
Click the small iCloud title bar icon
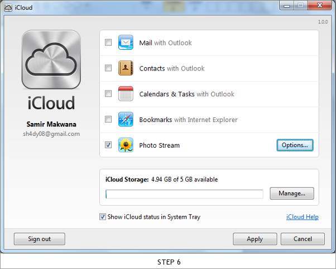click(8, 8)
